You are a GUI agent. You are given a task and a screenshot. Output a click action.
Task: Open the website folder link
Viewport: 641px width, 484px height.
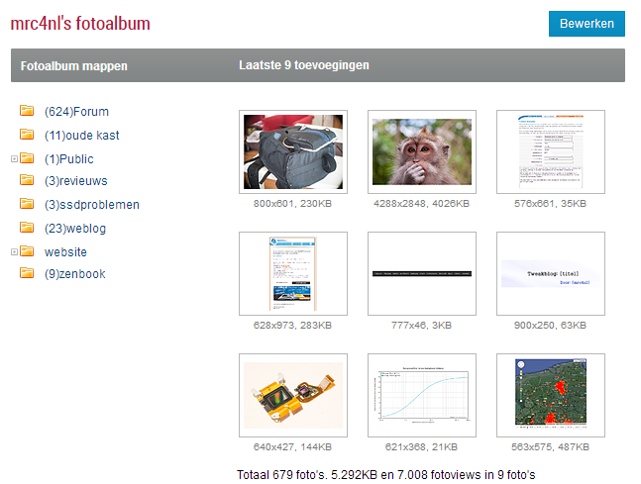tap(65, 252)
